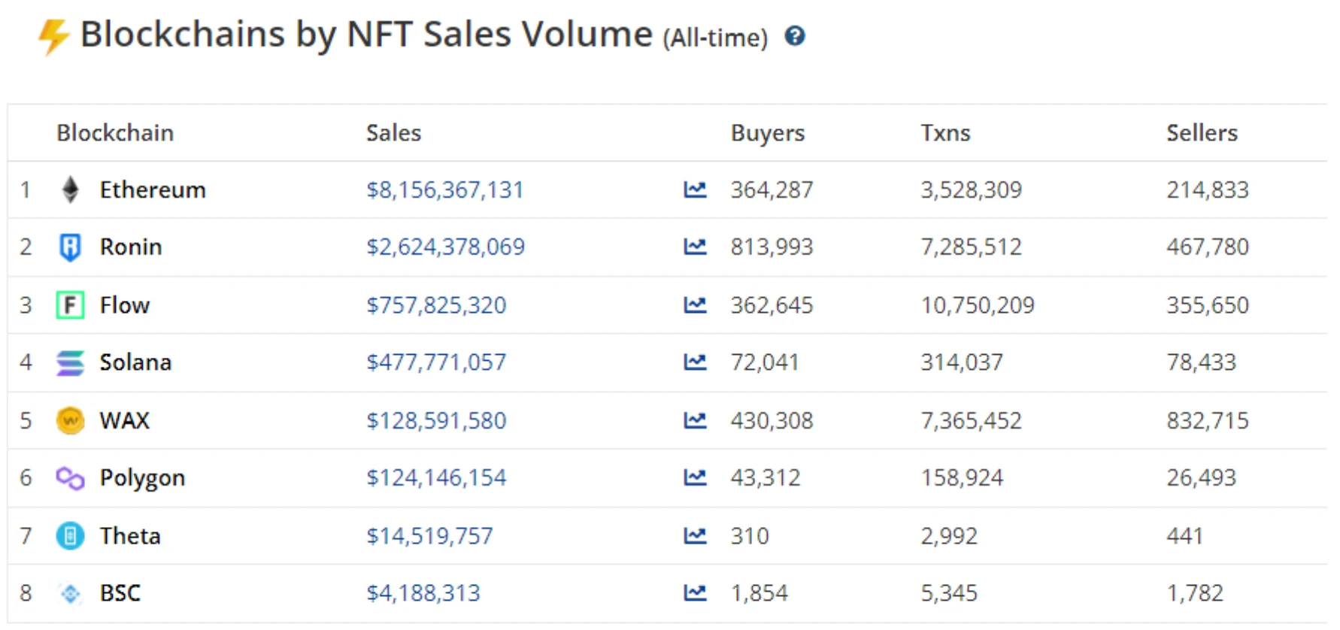Click the Flow F logo icon

tap(70, 305)
